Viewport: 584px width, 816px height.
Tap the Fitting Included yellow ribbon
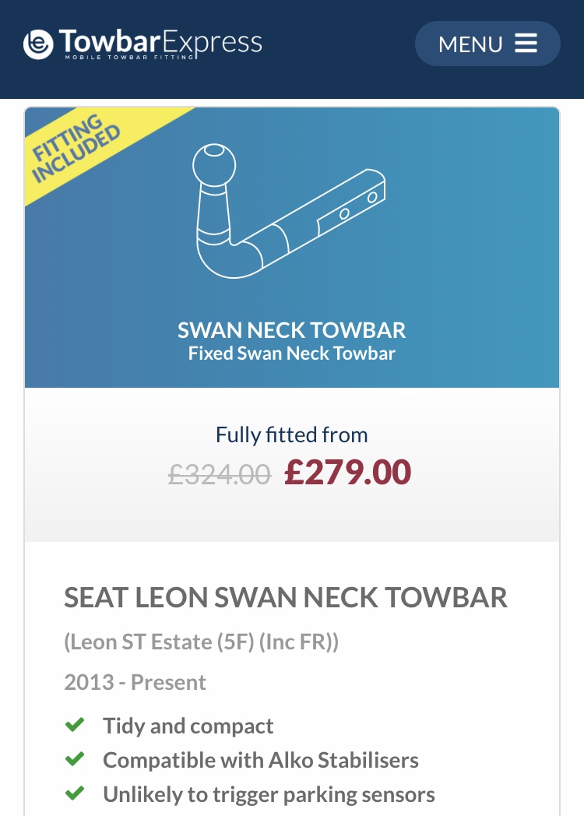[x=74, y=153]
